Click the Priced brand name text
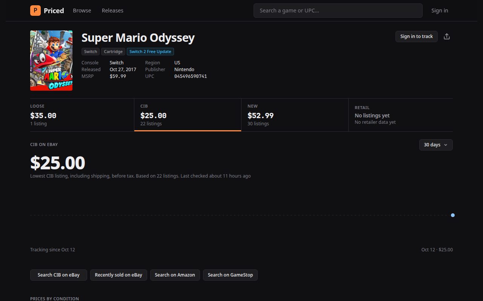 pos(54,11)
